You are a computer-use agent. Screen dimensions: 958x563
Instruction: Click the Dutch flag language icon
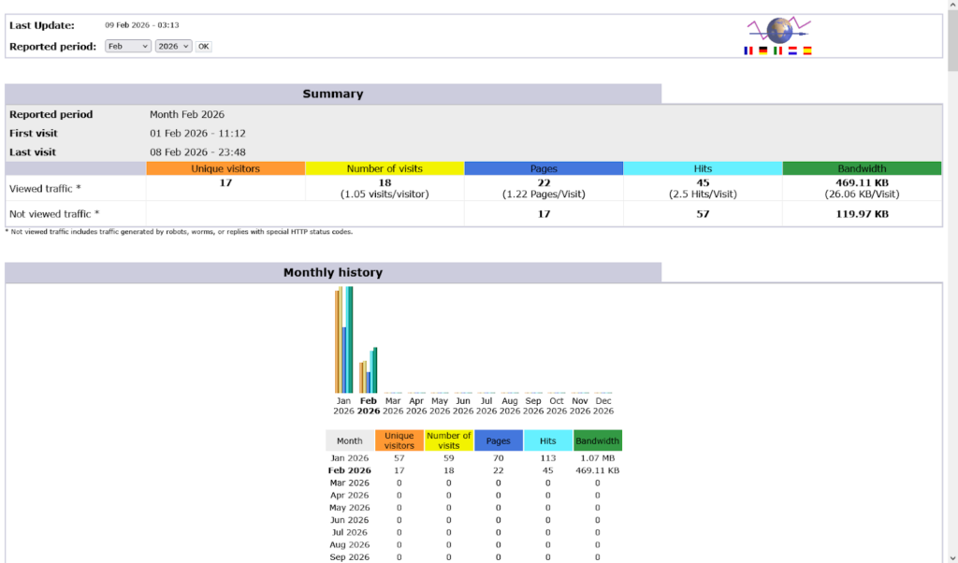coord(792,51)
